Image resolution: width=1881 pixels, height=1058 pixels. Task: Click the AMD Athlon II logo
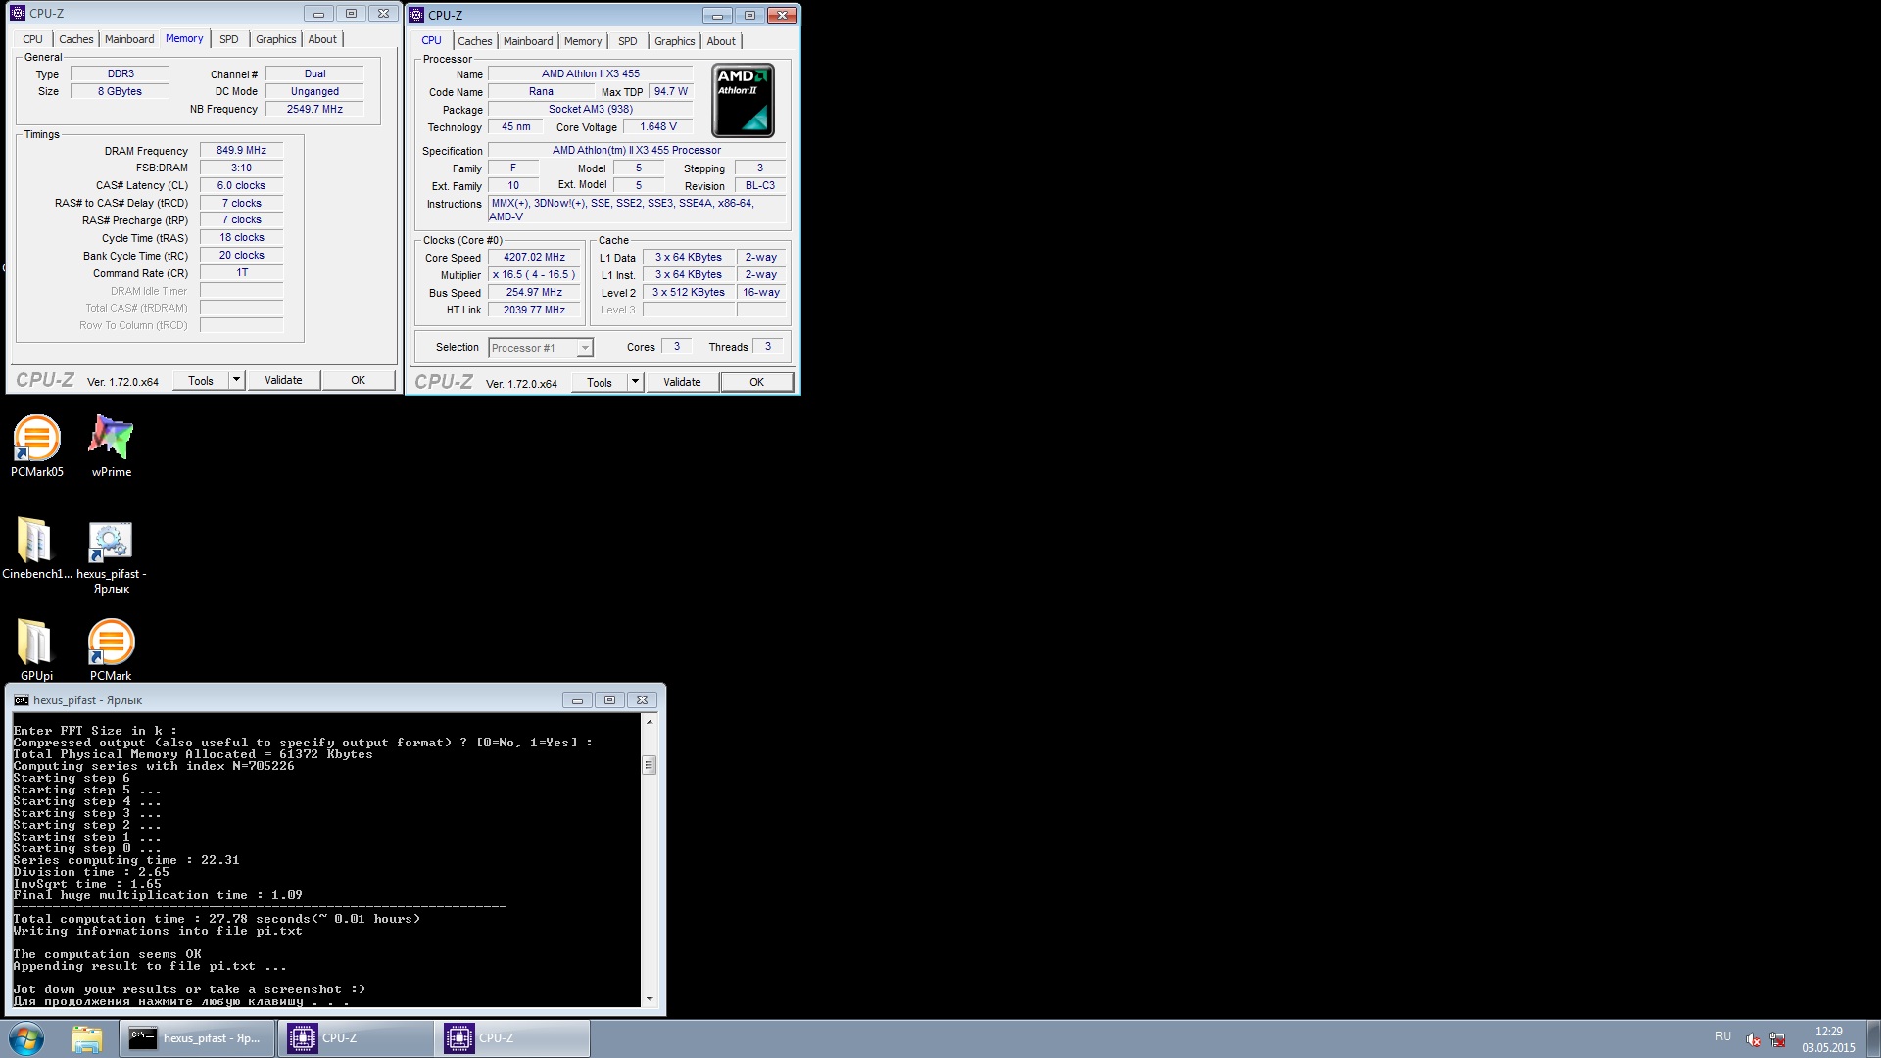coord(743,101)
